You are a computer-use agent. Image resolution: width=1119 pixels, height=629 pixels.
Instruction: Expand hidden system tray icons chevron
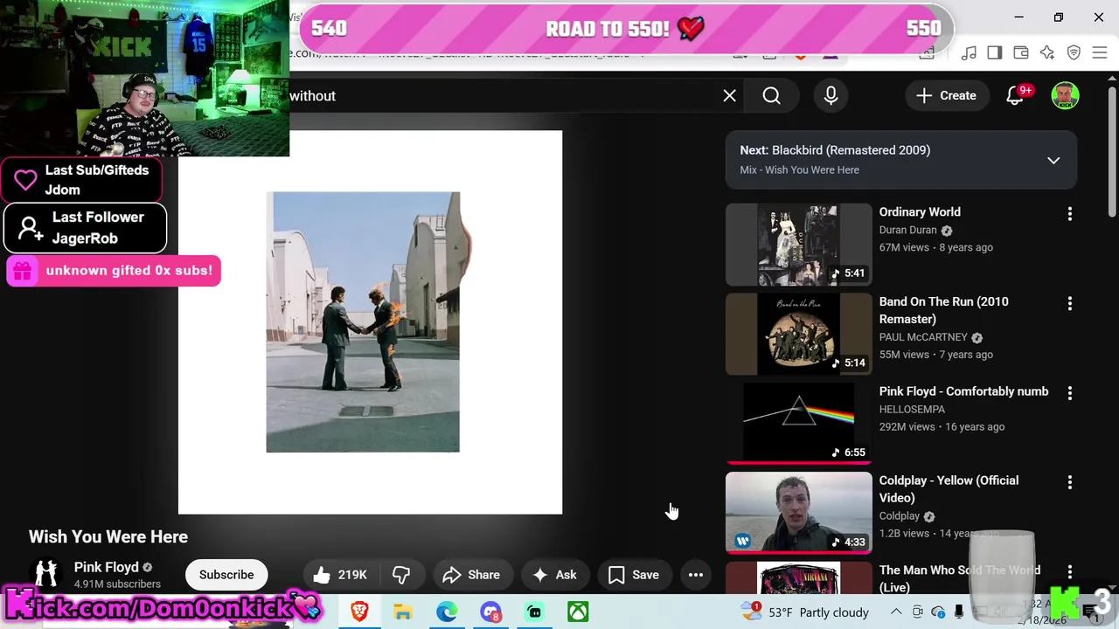[896, 612]
